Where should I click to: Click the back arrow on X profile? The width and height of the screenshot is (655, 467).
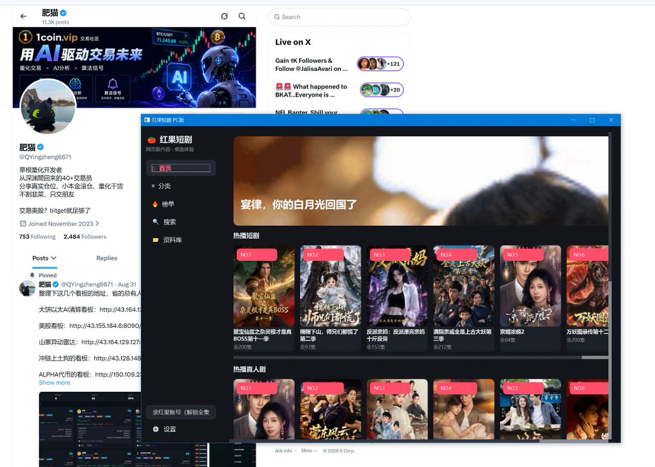pos(23,16)
